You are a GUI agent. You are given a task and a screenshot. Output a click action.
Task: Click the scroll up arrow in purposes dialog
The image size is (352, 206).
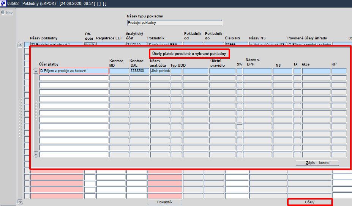(x=36, y=71)
